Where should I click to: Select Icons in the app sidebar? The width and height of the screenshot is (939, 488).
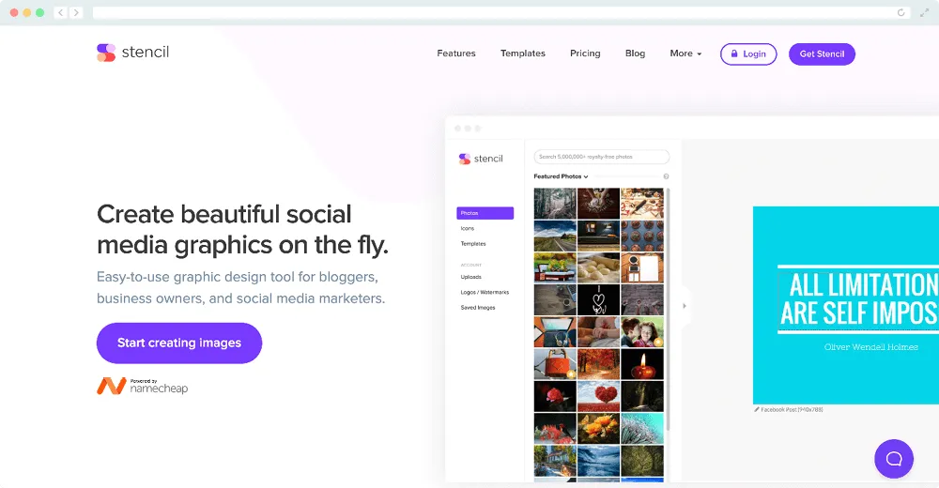[467, 229]
